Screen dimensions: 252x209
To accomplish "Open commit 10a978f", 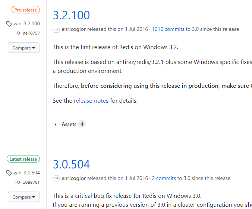I will [x=31, y=182].
